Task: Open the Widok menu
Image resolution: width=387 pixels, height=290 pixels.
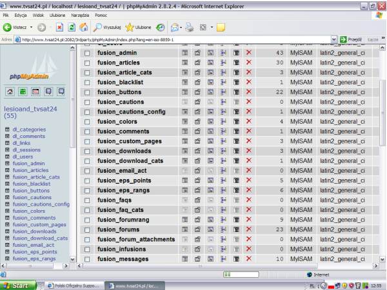Action: coord(38,15)
